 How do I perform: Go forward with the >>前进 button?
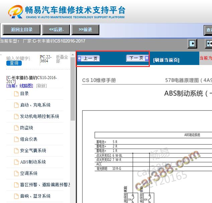[85, 30]
